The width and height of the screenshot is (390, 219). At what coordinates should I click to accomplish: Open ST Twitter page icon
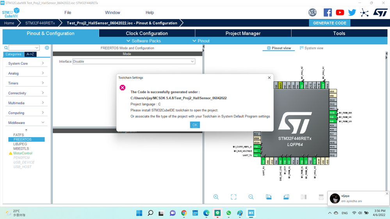(352, 12)
